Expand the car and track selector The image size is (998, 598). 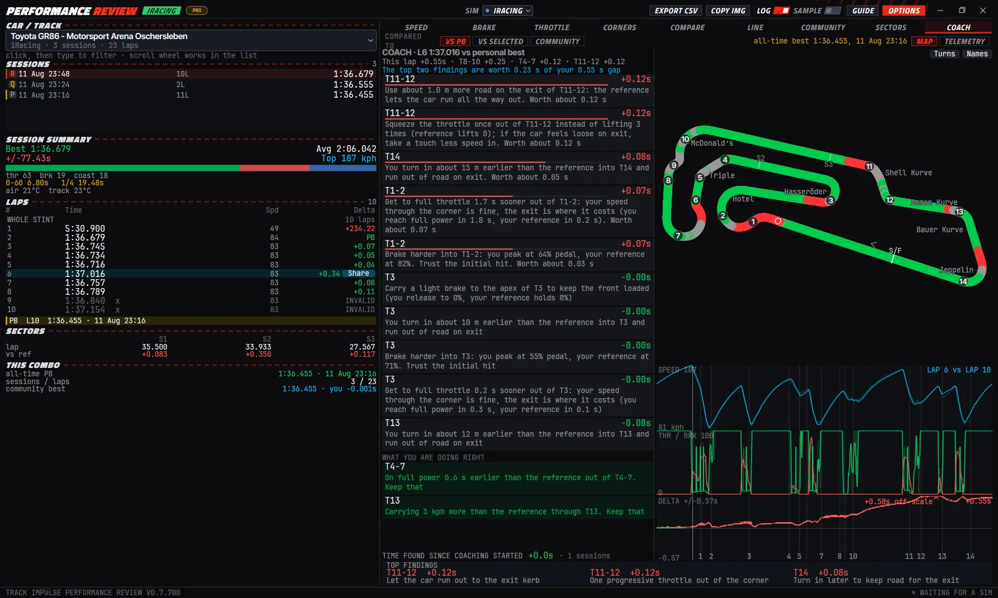coord(191,40)
